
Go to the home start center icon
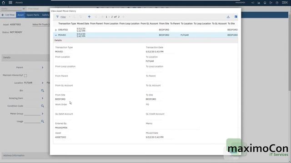coord(3,3)
